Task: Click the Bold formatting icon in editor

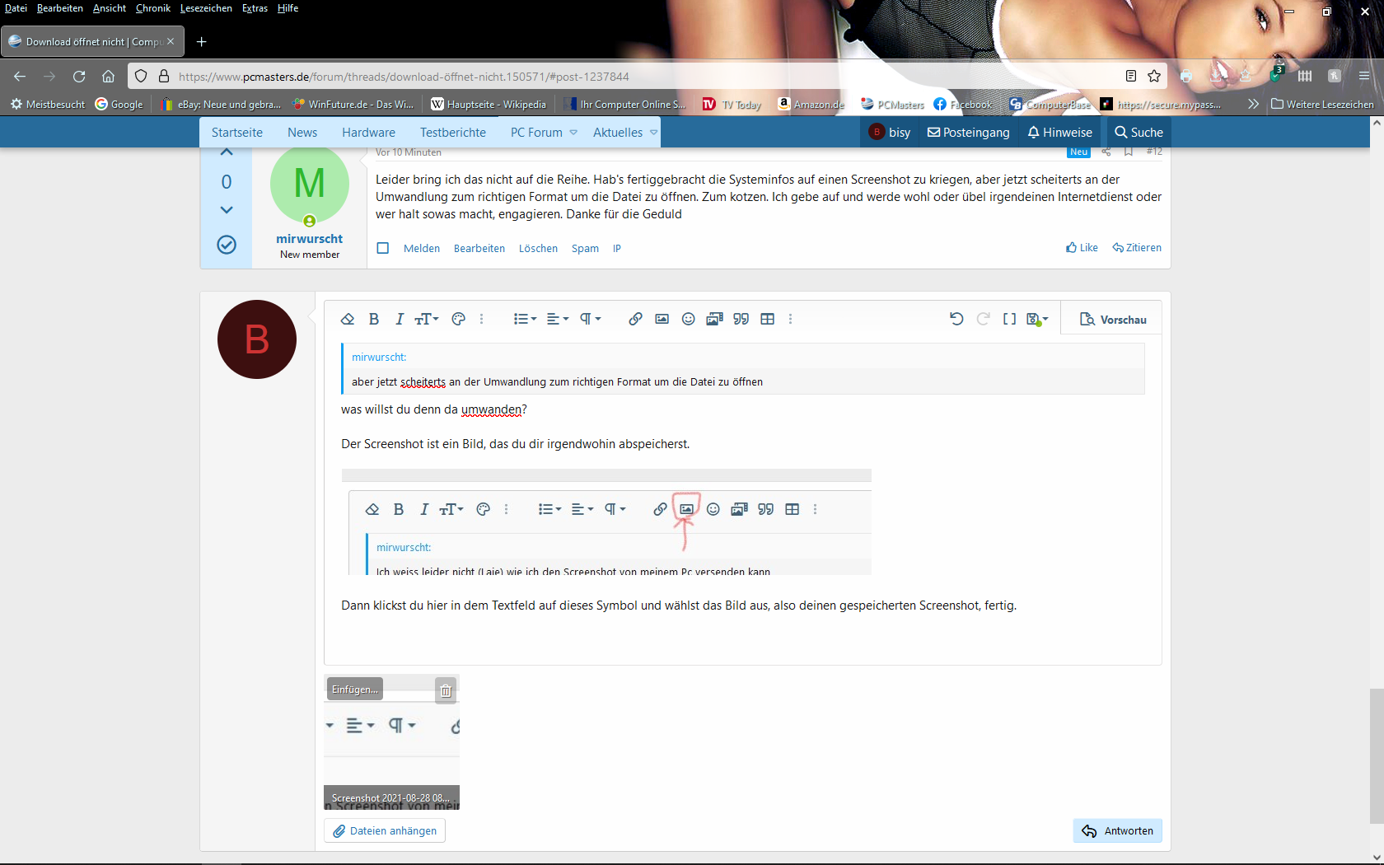Action: (374, 320)
